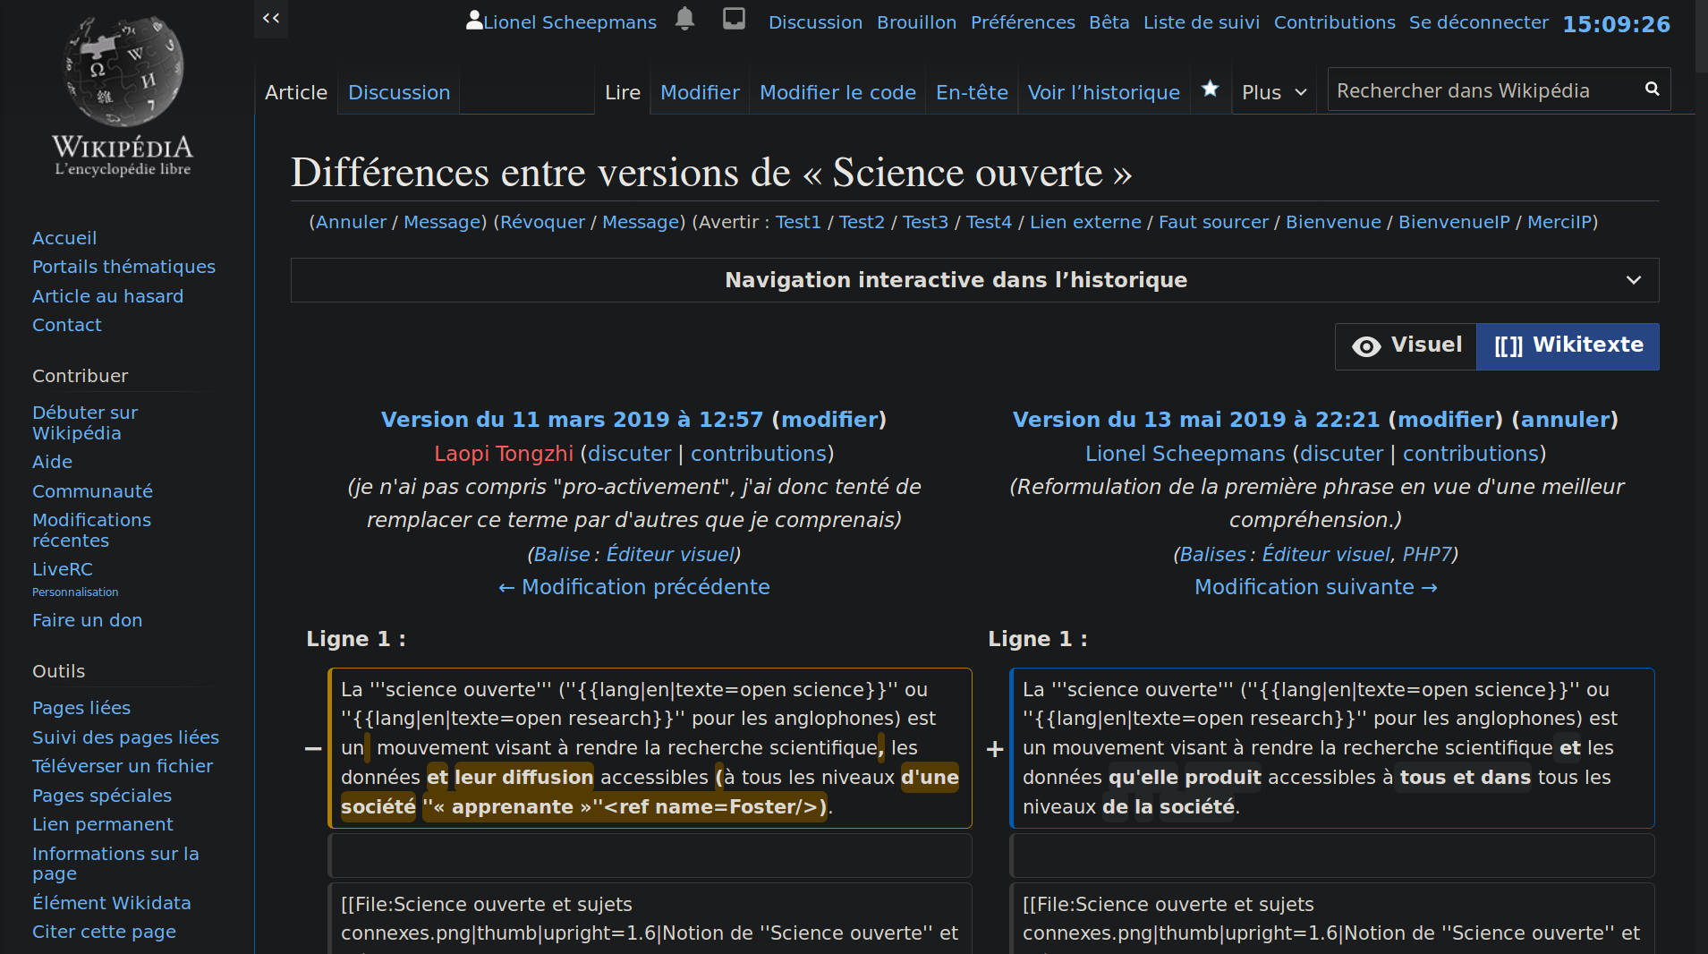This screenshot has width=1708, height=954.
Task: Open Article au hasard in the sidebar
Action: click(107, 296)
